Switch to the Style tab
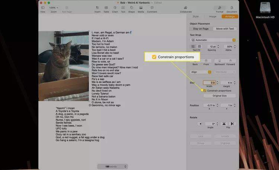 coord(196,16)
